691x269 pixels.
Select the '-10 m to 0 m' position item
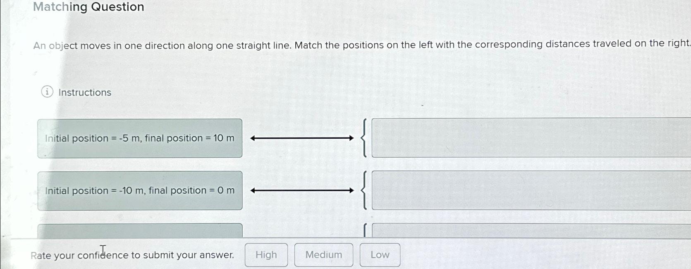pos(140,190)
